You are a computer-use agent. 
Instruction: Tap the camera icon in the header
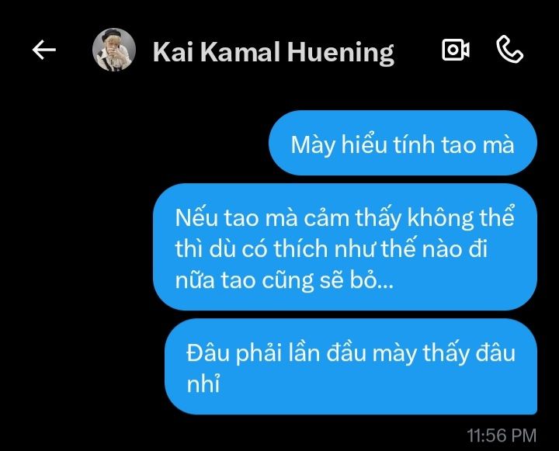point(456,50)
